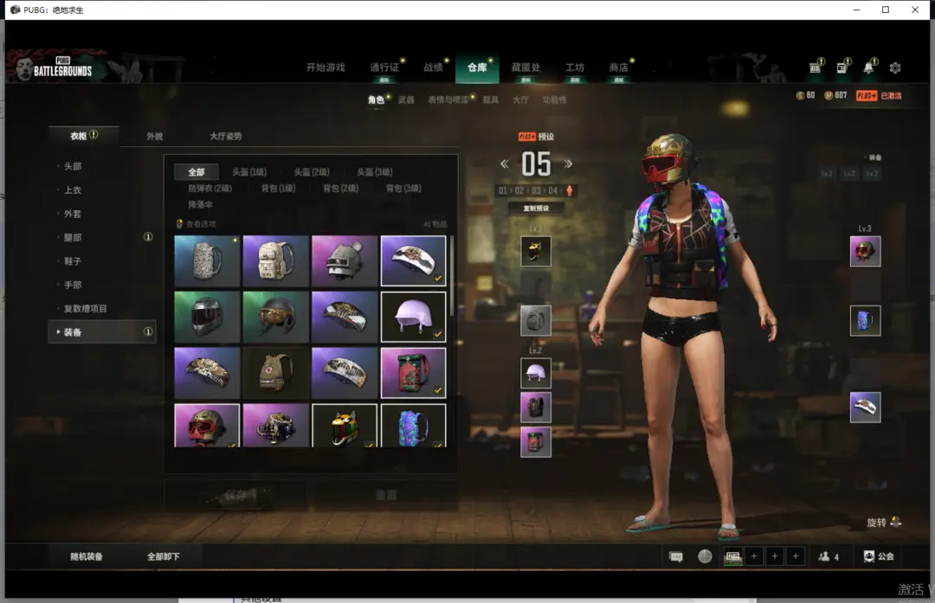Open the notifications bell
Image resolution: width=935 pixels, height=603 pixels.
click(869, 67)
